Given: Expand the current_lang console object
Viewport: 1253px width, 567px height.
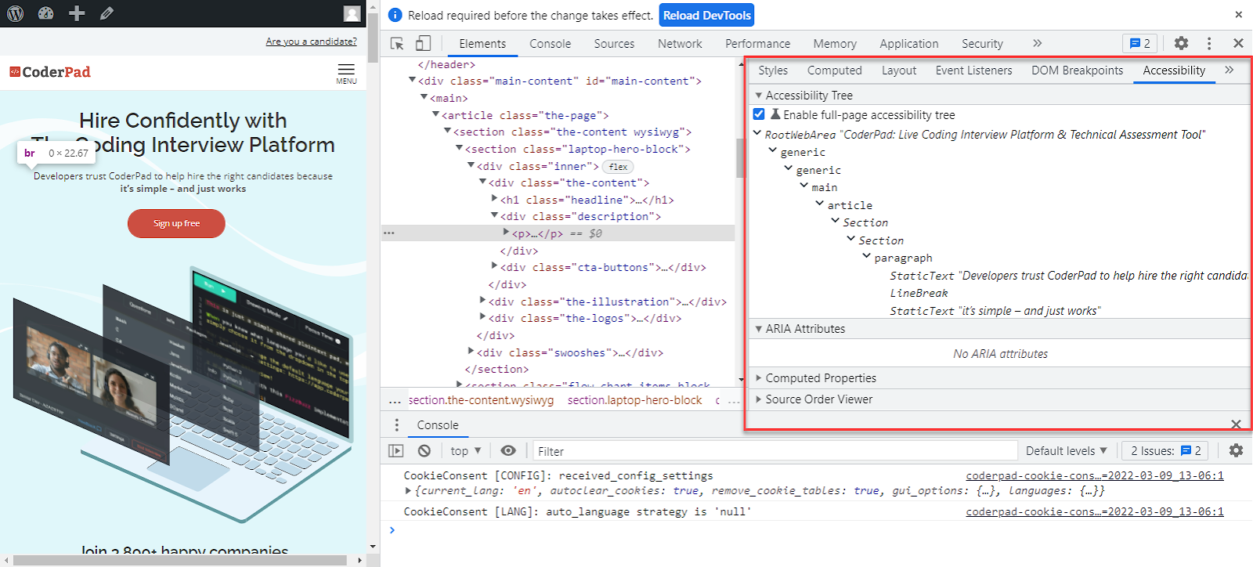Looking at the screenshot, I should 408,491.
